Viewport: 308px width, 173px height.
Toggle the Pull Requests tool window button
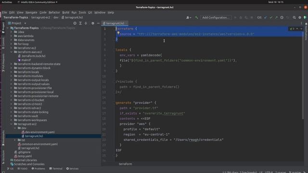[x=3, y=63]
